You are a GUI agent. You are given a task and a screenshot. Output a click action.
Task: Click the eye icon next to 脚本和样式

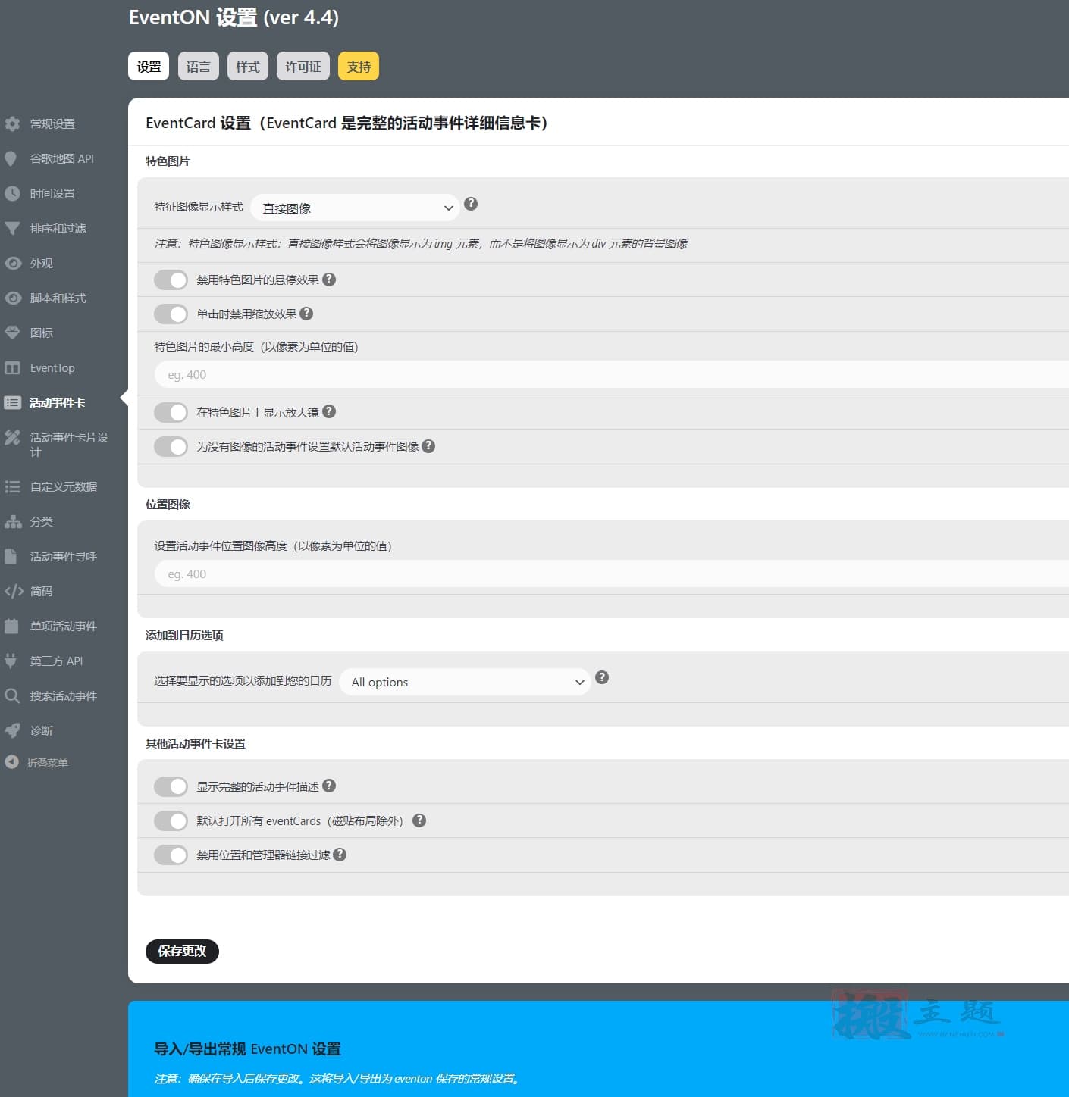click(13, 298)
